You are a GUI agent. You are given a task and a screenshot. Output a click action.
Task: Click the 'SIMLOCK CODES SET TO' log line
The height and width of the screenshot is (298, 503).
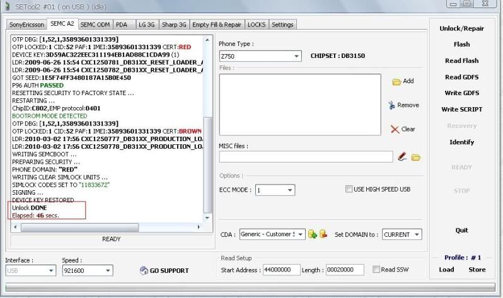[x=61, y=185]
